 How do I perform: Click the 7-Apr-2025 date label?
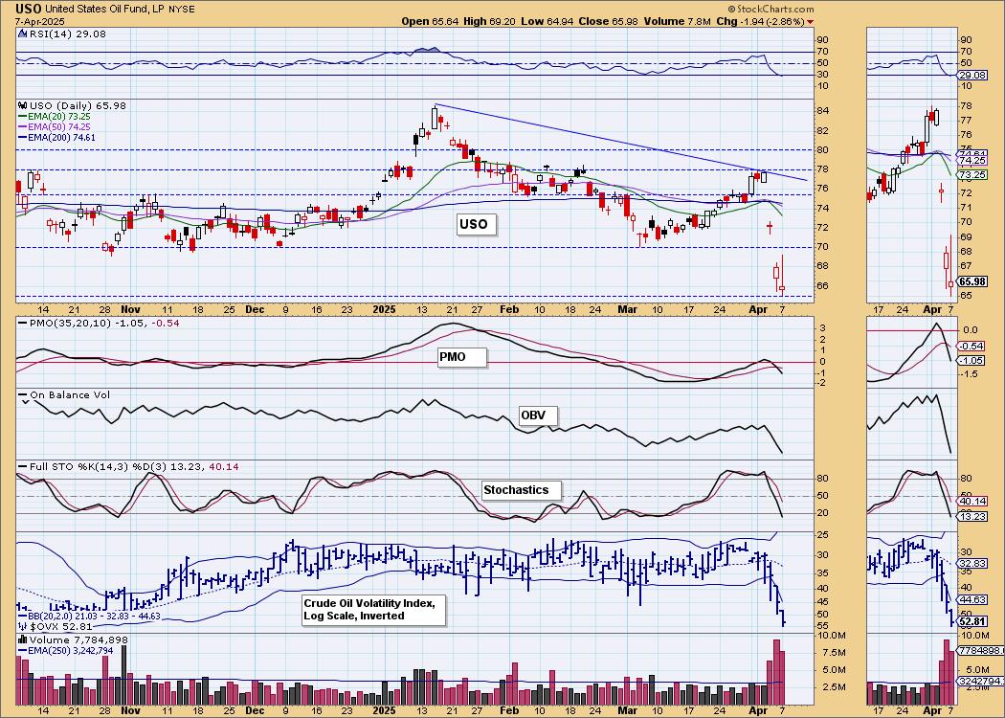pos(40,21)
